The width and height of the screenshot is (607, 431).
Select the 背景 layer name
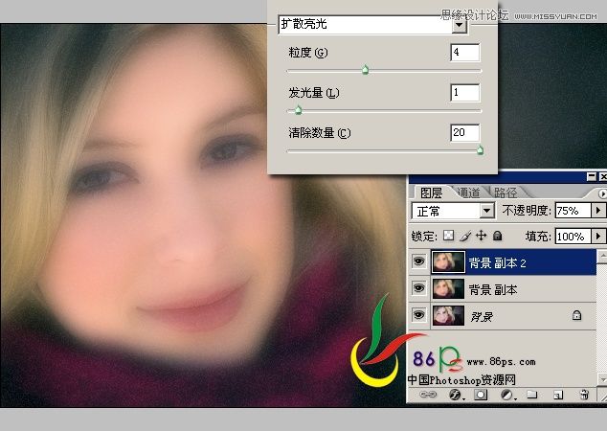482,317
